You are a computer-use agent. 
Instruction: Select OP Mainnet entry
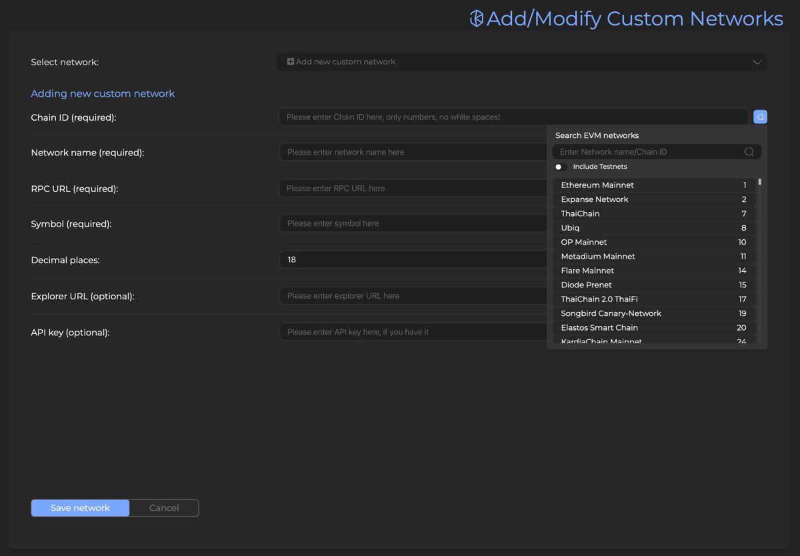click(x=654, y=242)
